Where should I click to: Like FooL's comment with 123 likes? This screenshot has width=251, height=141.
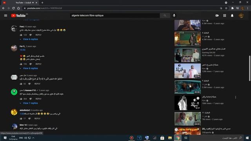click(21, 35)
